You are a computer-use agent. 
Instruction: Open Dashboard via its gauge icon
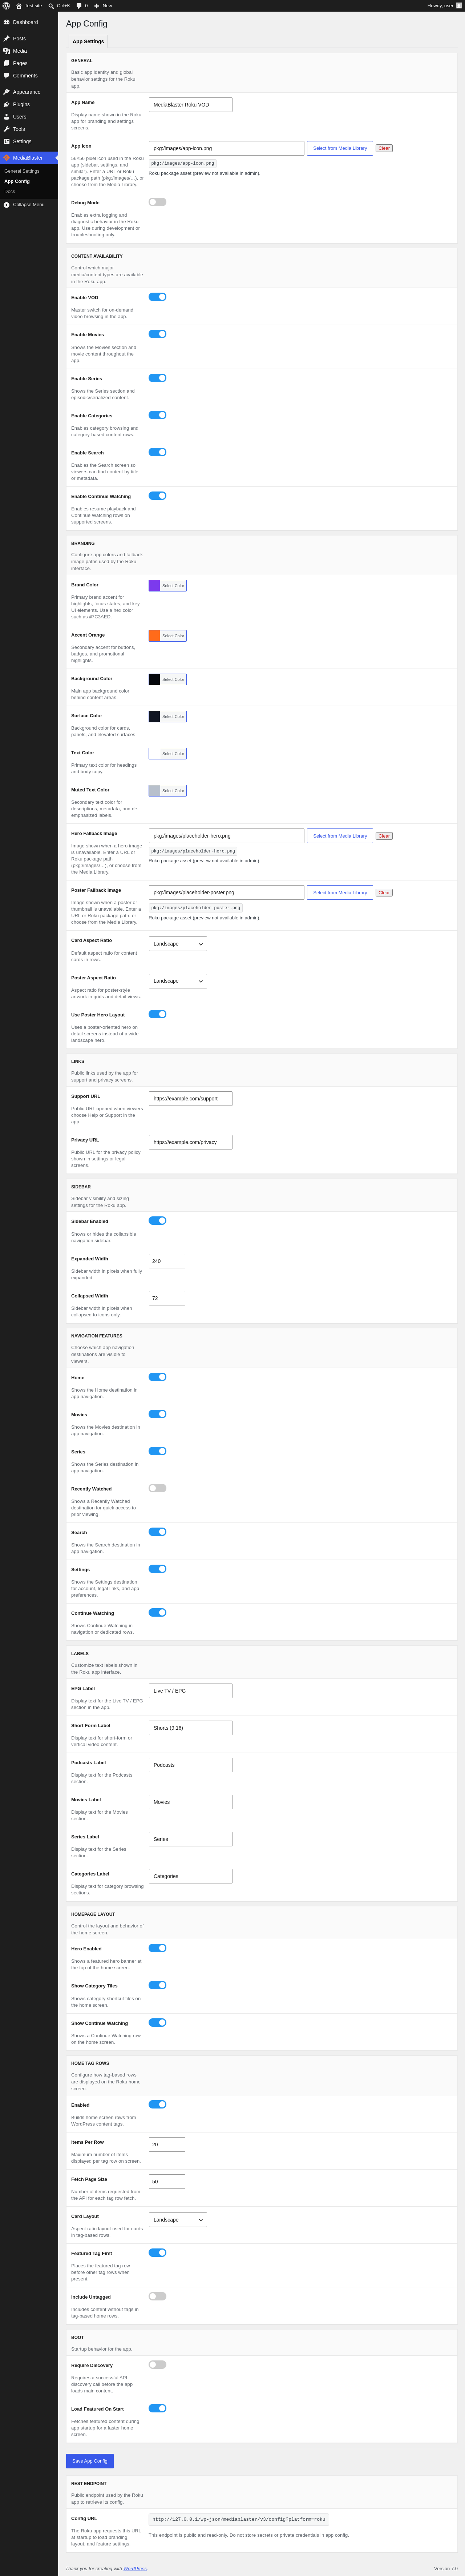coord(7,22)
